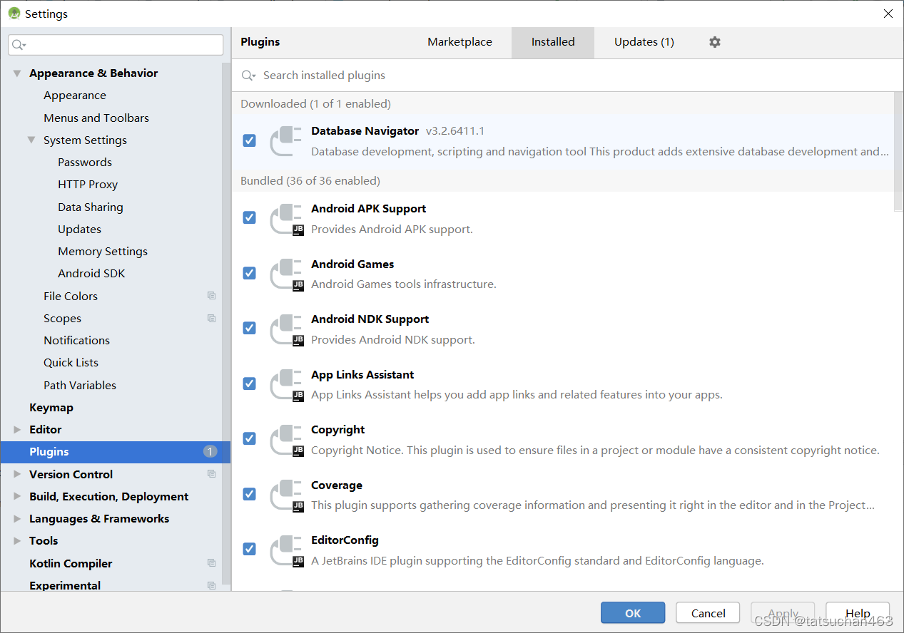Select the Passwords settings entry
Image resolution: width=904 pixels, height=633 pixels.
[x=85, y=163]
